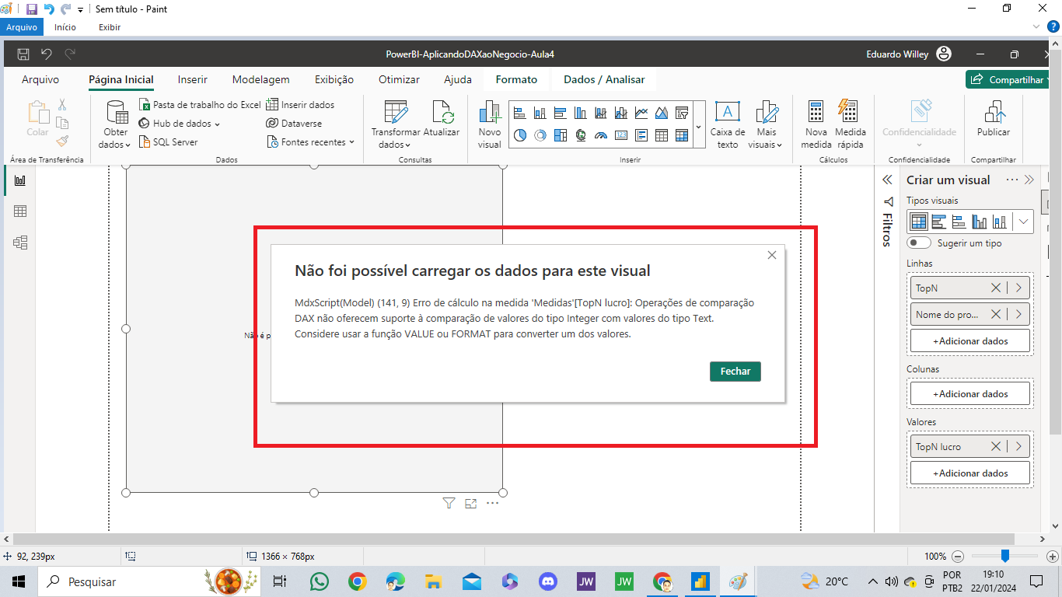Screen dimensions: 1062x597
Task: Select the area chart visual in gallery
Action: click(662, 113)
